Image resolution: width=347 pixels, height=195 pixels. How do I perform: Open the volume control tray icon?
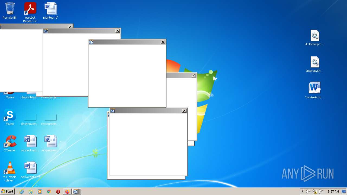click(308, 191)
